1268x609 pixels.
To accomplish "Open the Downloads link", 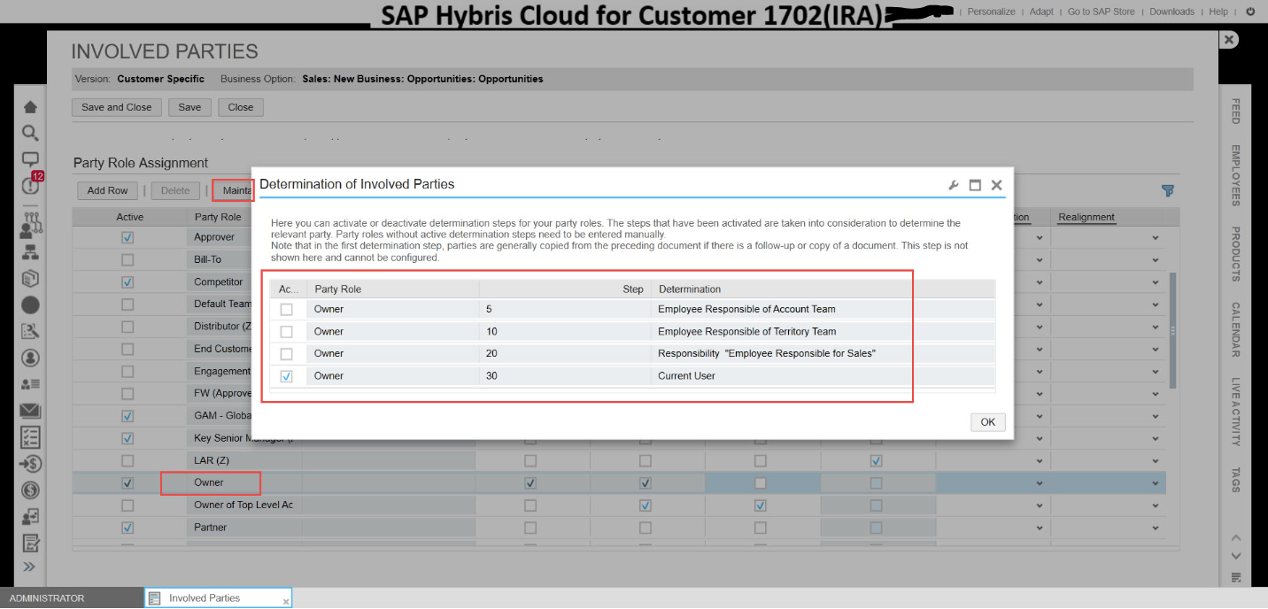I will pyautogui.click(x=1171, y=12).
